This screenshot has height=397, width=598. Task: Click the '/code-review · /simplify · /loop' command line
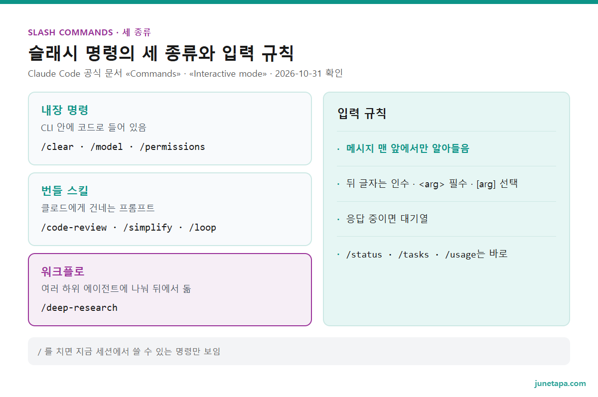[x=129, y=228]
